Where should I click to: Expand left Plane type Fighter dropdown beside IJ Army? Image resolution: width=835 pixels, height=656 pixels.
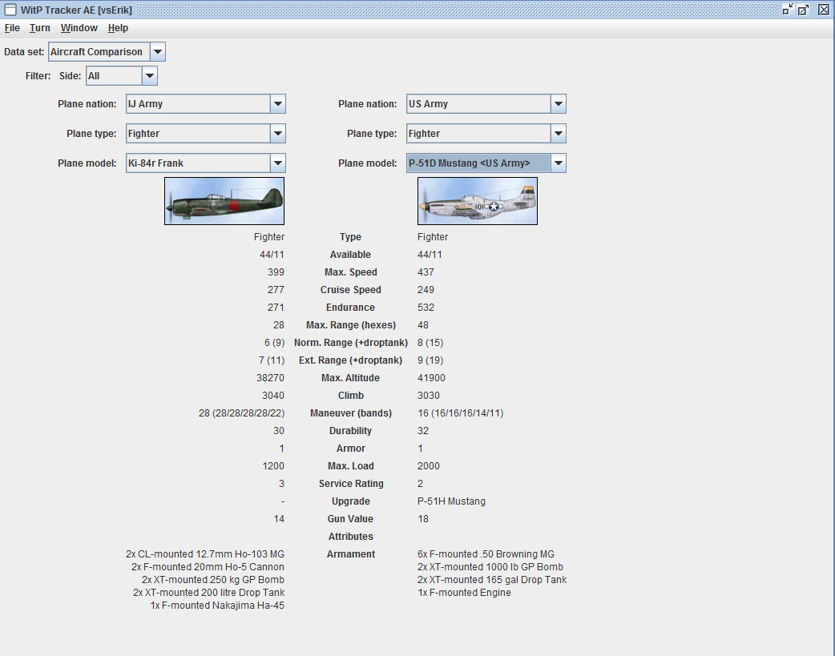pyautogui.click(x=278, y=134)
